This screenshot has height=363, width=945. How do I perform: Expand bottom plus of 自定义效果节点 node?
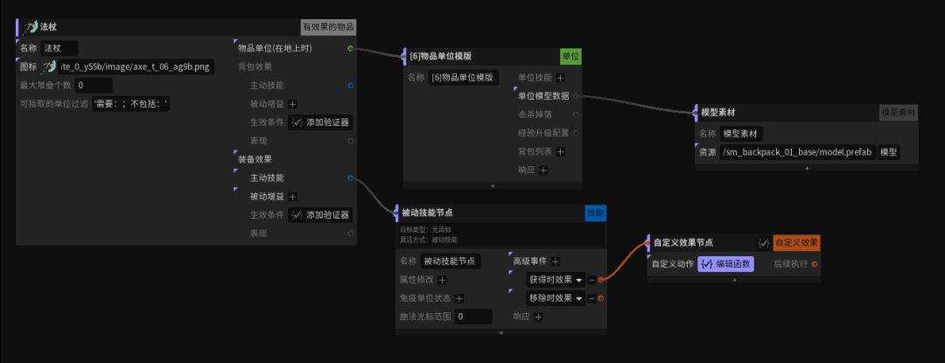734,280
